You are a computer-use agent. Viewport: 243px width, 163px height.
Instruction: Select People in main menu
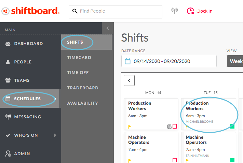coord(23,62)
